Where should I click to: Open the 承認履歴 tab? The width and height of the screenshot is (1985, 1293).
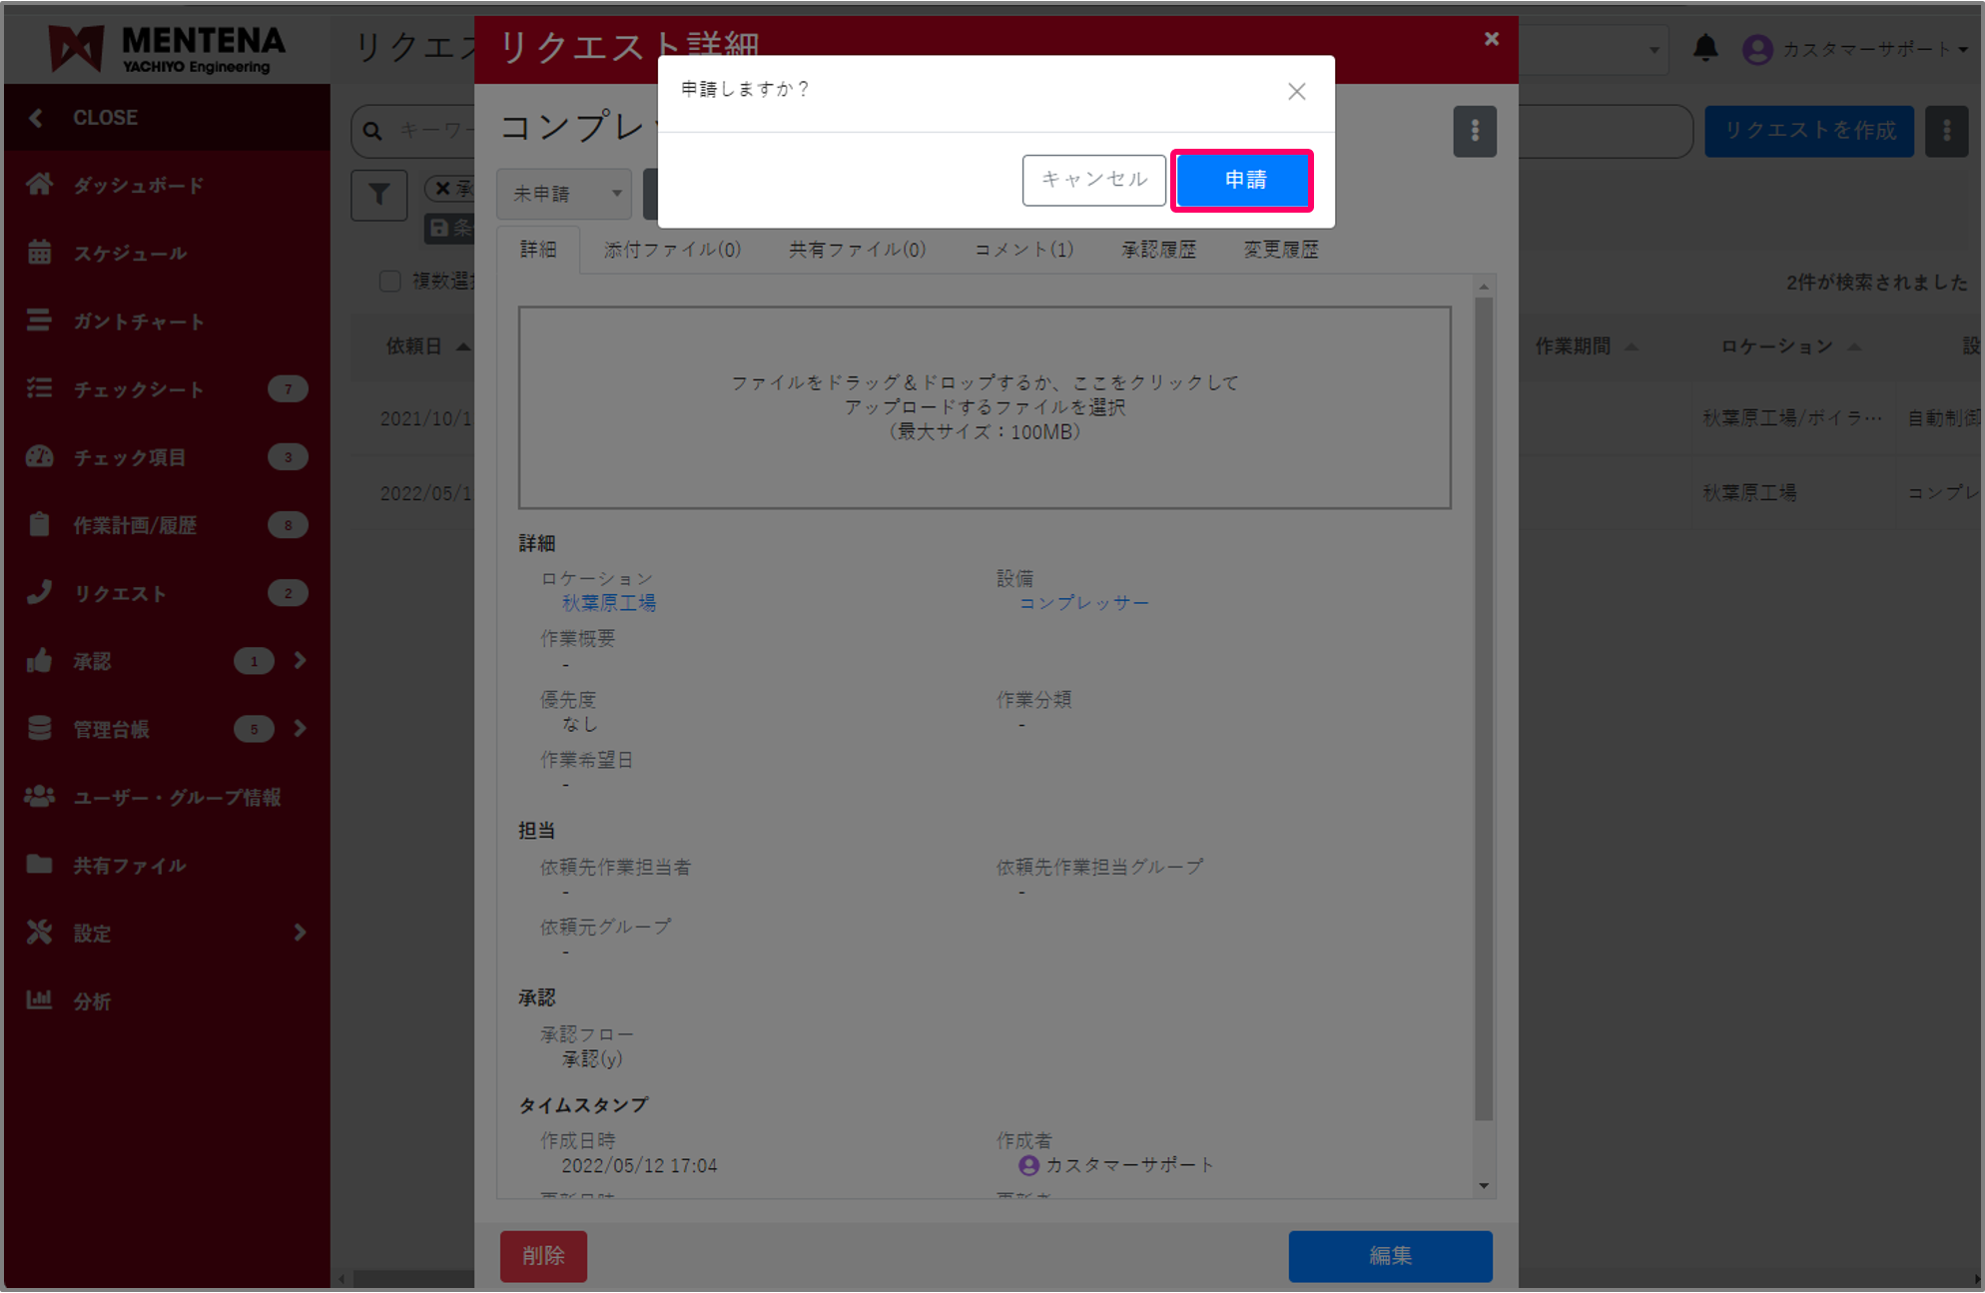(1157, 250)
